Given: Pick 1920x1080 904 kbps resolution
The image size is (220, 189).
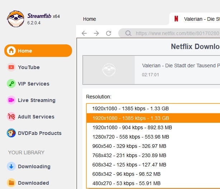Looking at the screenshot, I should (x=132, y=127).
